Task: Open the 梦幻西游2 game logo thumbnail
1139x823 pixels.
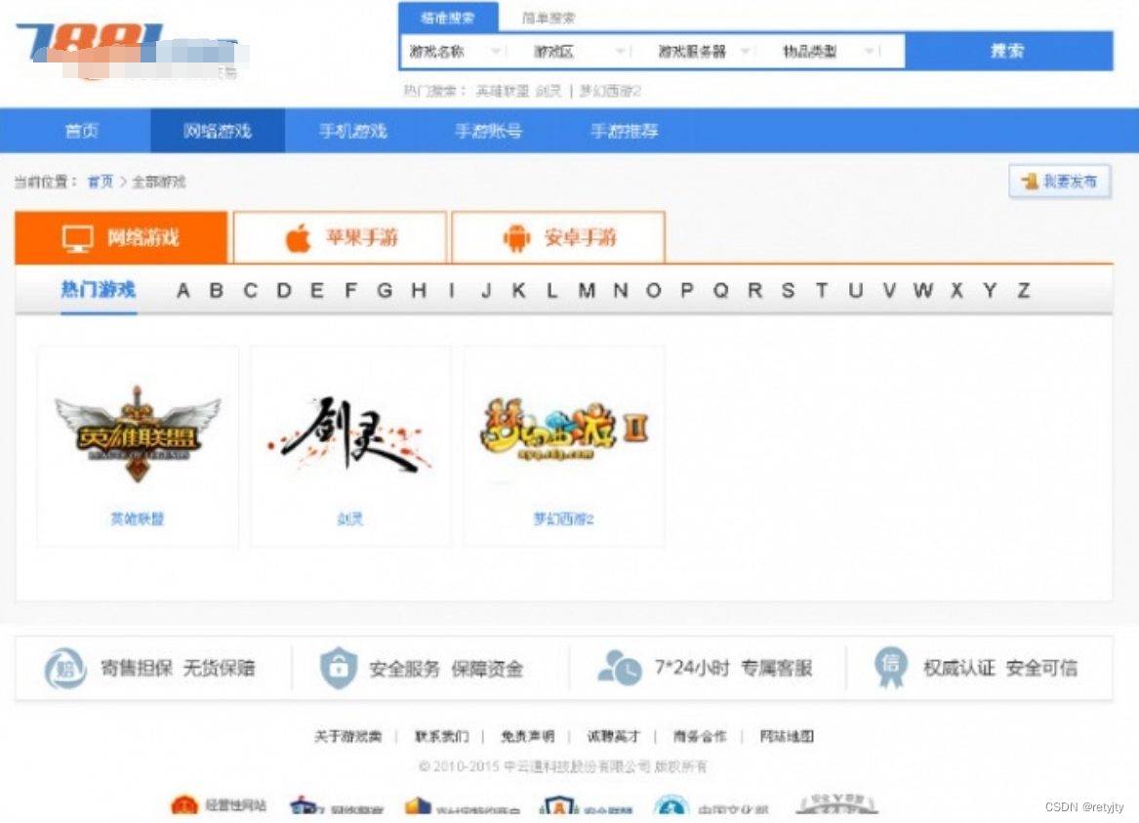Action: click(564, 429)
